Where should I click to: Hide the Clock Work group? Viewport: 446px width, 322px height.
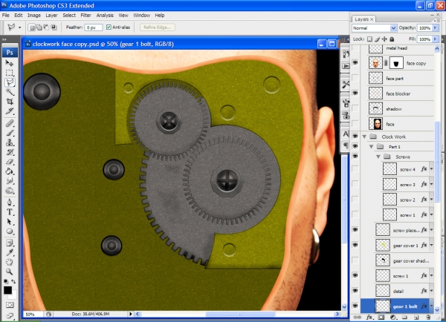[x=355, y=137]
